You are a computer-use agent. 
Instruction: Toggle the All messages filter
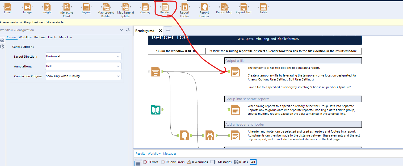point(253,162)
